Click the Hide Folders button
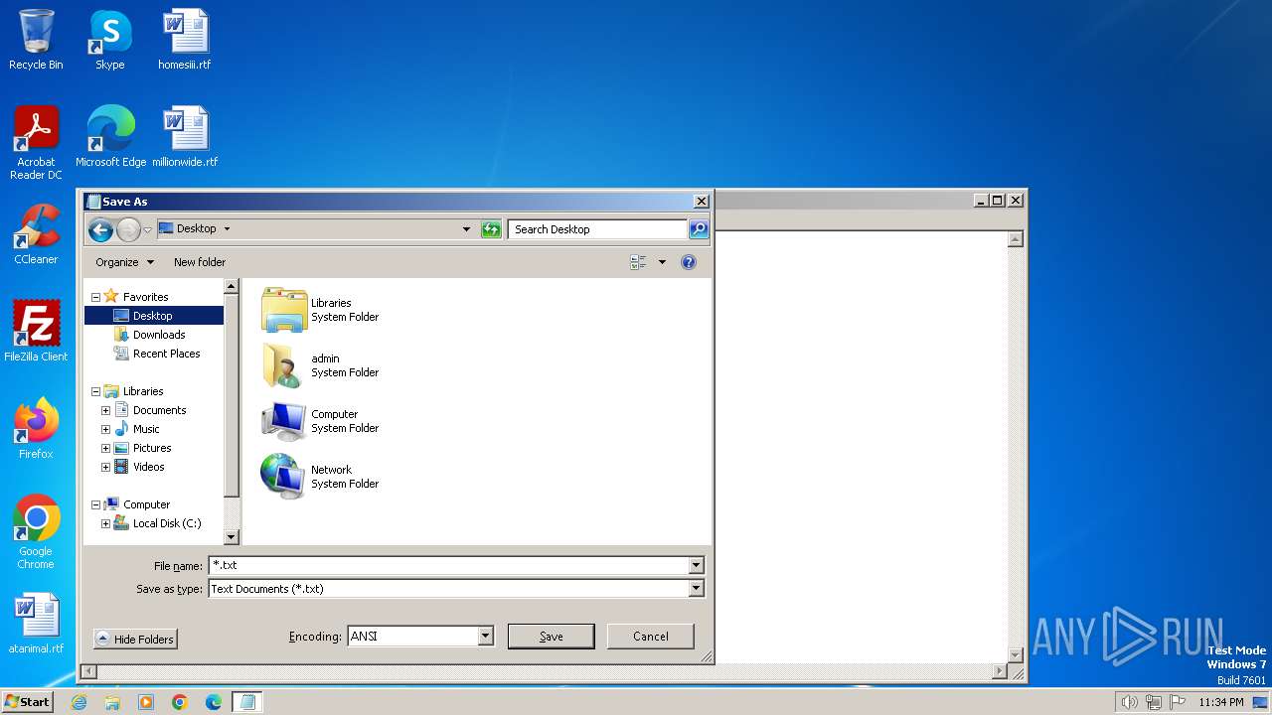Screen dimensions: 1272x715 point(135,639)
